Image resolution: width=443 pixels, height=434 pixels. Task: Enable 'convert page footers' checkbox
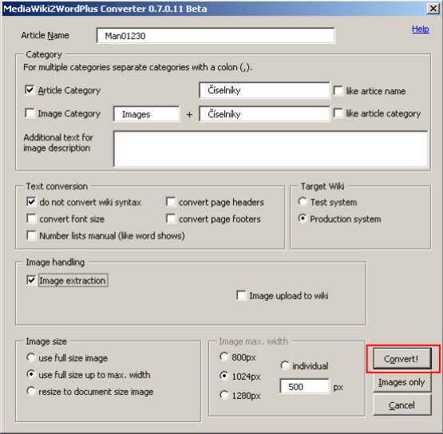tap(171, 219)
